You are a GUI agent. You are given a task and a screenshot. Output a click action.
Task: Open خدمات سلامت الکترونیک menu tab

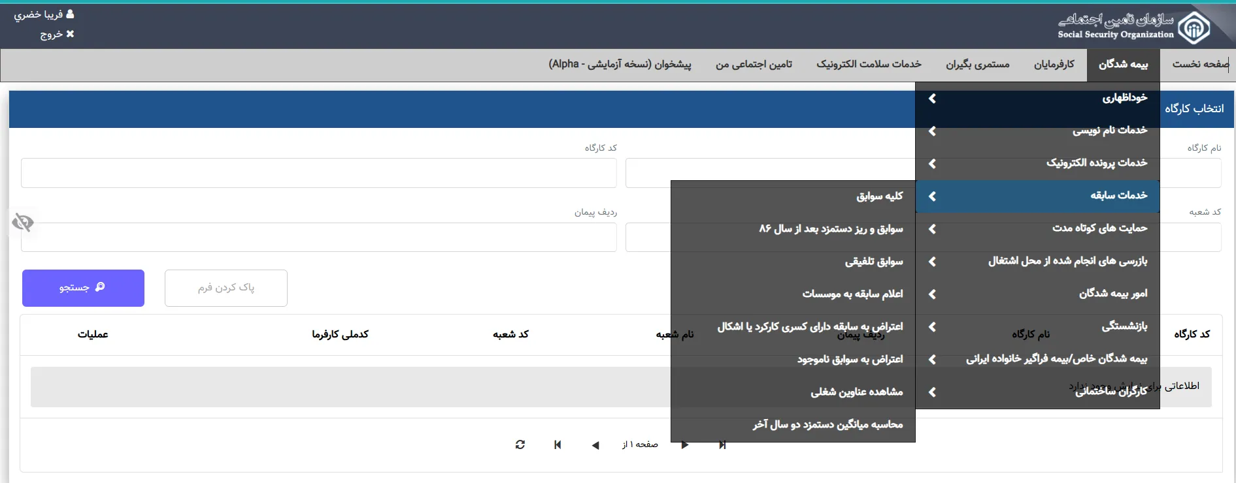[869, 64]
